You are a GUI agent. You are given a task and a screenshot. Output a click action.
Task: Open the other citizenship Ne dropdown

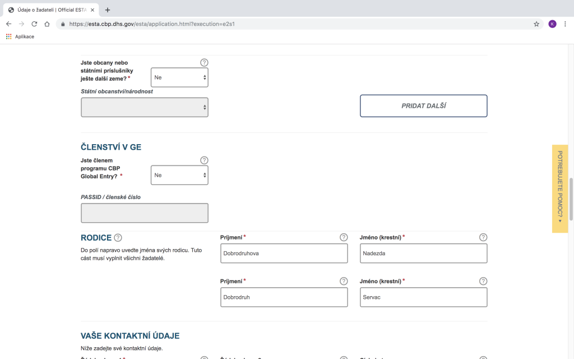pos(179,77)
